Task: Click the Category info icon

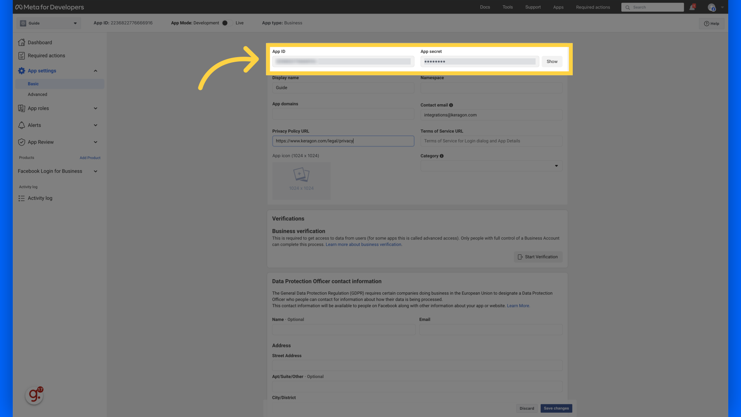Action: 442,156
